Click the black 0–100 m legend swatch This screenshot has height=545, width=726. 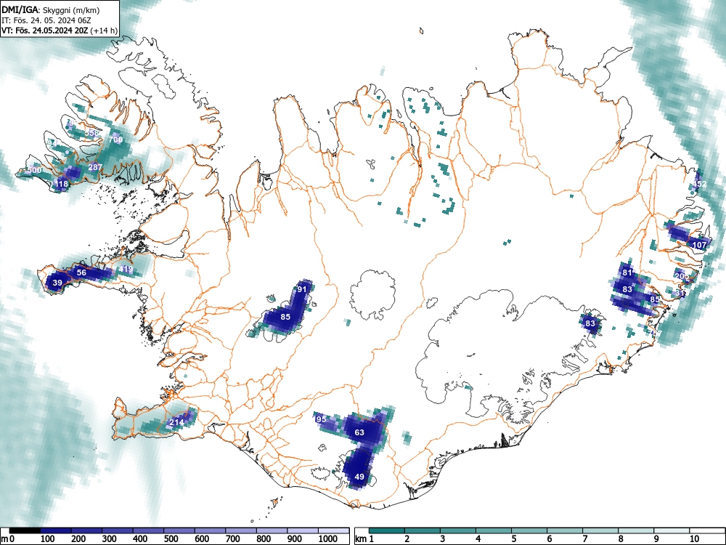tap(25, 530)
